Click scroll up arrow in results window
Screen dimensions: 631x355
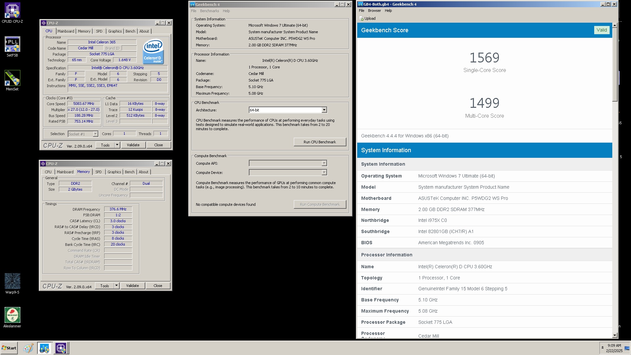615,25
